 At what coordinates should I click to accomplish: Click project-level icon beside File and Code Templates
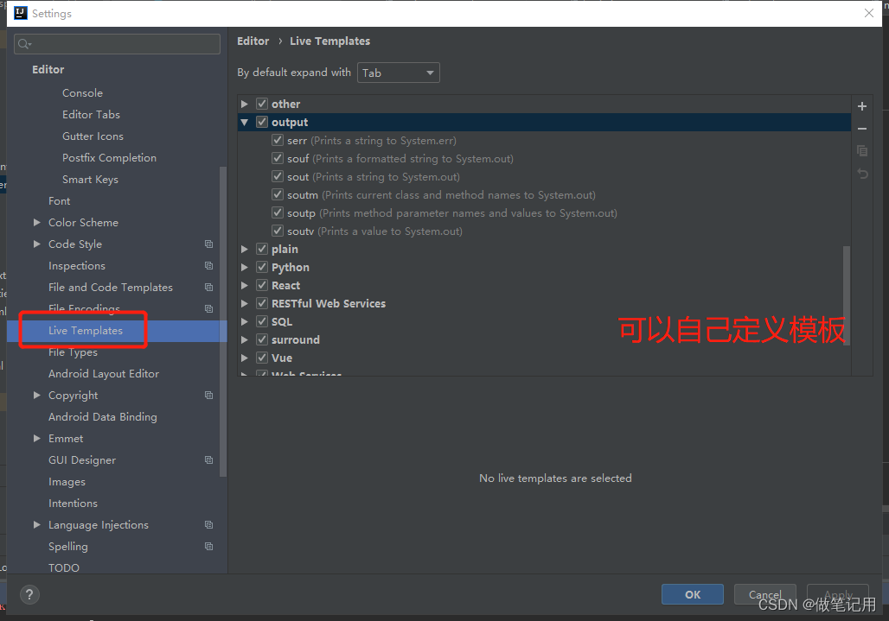pos(208,287)
